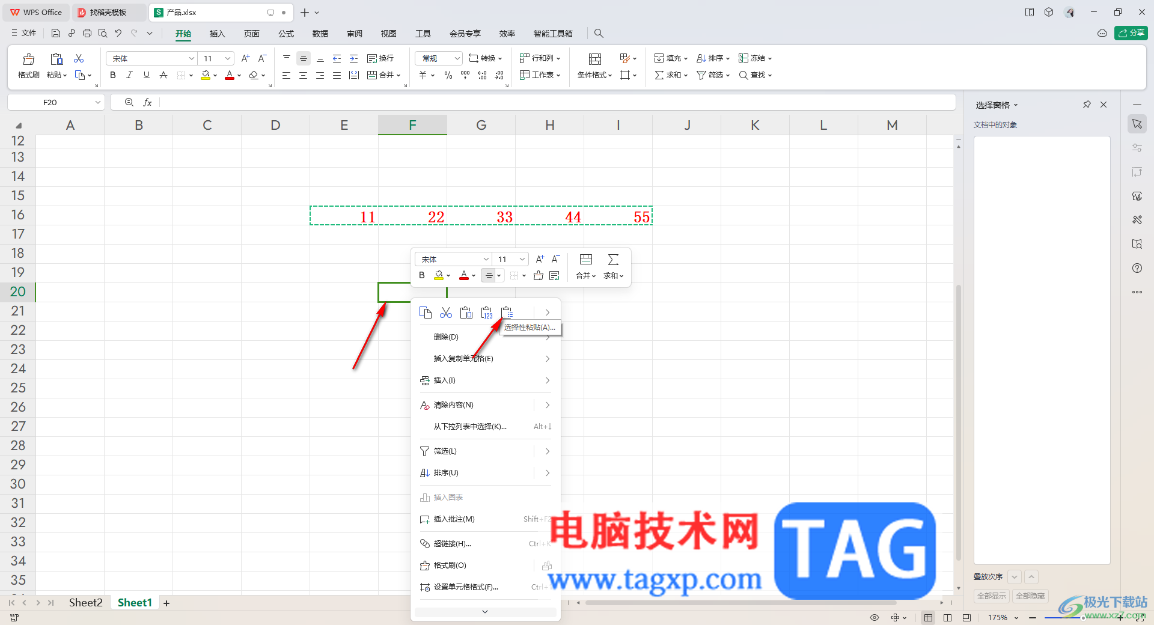Open the font name dropdown in ribbon
This screenshot has width=1154, height=625.
pyautogui.click(x=192, y=58)
